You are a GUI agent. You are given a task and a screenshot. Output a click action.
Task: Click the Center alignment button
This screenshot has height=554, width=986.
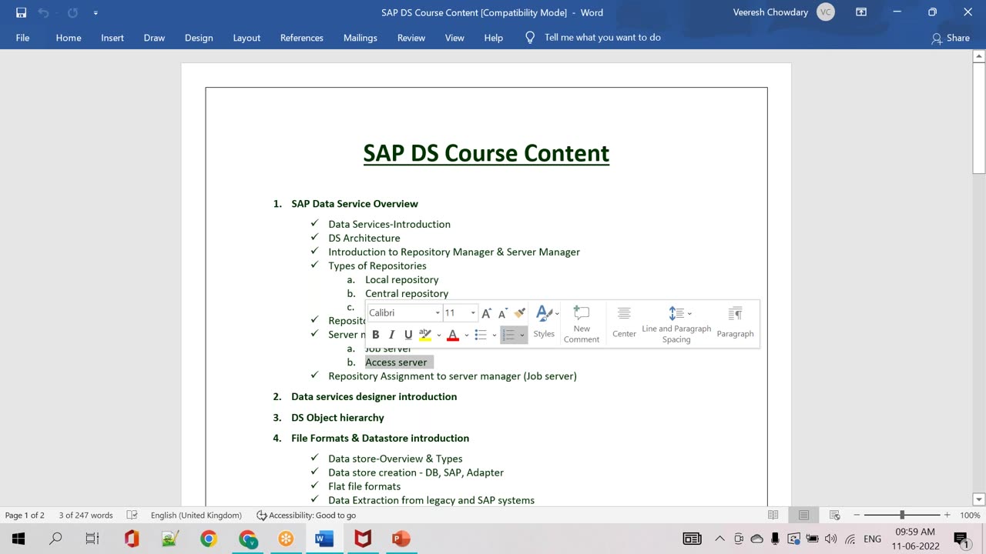tap(624, 322)
